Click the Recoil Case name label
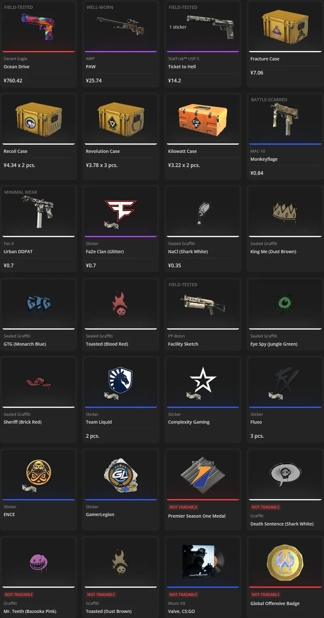Image resolution: width=324 pixels, height=618 pixels. [x=15, y=151]
